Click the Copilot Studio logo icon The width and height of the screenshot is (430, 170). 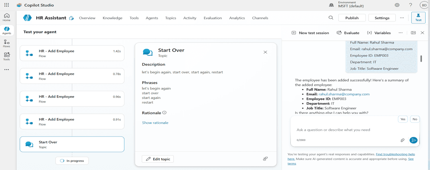19,5
